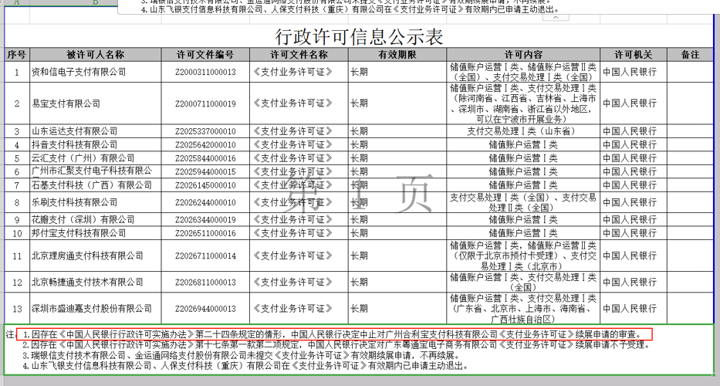The width and height of the screenshot is (720, 386).
Task: Select 中国人民银行 cell in 深圳市盛迪嘉 row
Action: [x=634, y=308]
